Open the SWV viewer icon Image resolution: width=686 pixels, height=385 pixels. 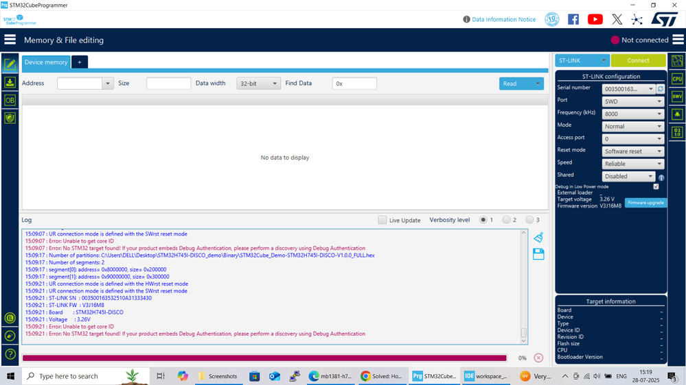(677, 97)
